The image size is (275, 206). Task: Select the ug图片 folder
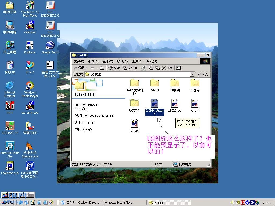pyautogui.click(x=195, y=86)
